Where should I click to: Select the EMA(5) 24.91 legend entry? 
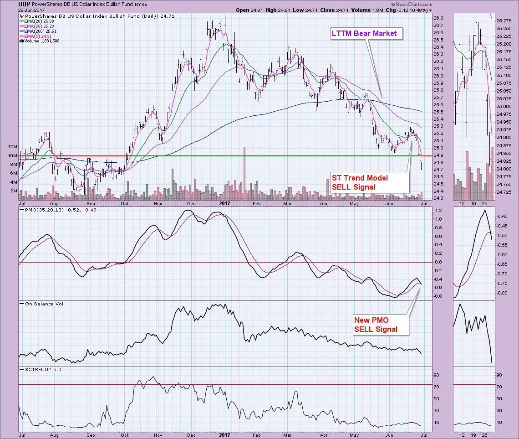(36, 36)
